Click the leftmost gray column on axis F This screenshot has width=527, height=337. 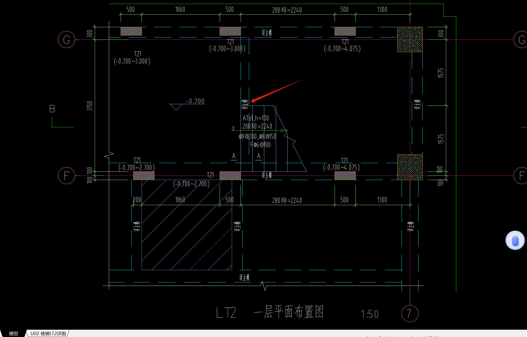pos(144,175)
